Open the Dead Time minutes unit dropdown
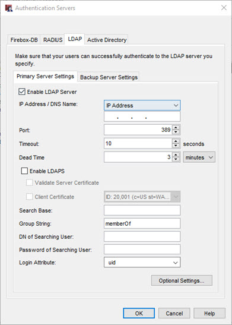The width and height of the screenshot is (232, 325). pos(199,157)
